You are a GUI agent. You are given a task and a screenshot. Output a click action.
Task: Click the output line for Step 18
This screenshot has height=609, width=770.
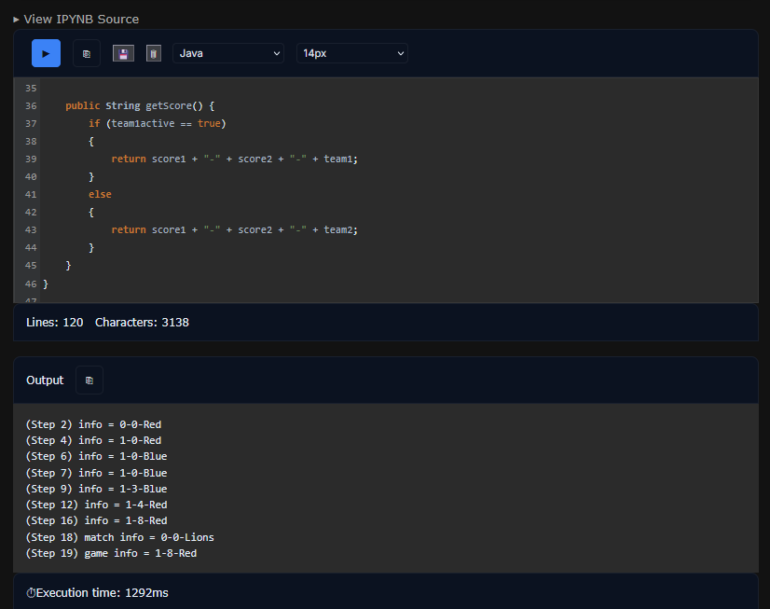pos(119,537)
